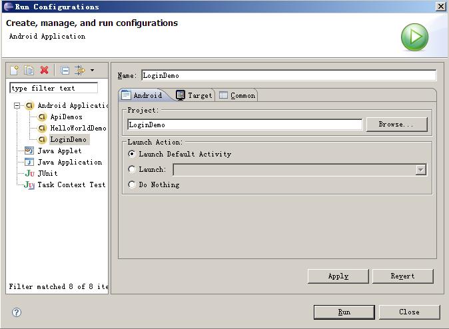Select JUnit in the tree

[x=47, y=173]
